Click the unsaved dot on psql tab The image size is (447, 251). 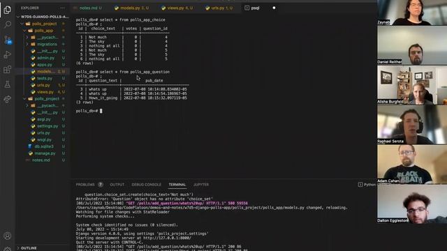(x=274, y=8)
